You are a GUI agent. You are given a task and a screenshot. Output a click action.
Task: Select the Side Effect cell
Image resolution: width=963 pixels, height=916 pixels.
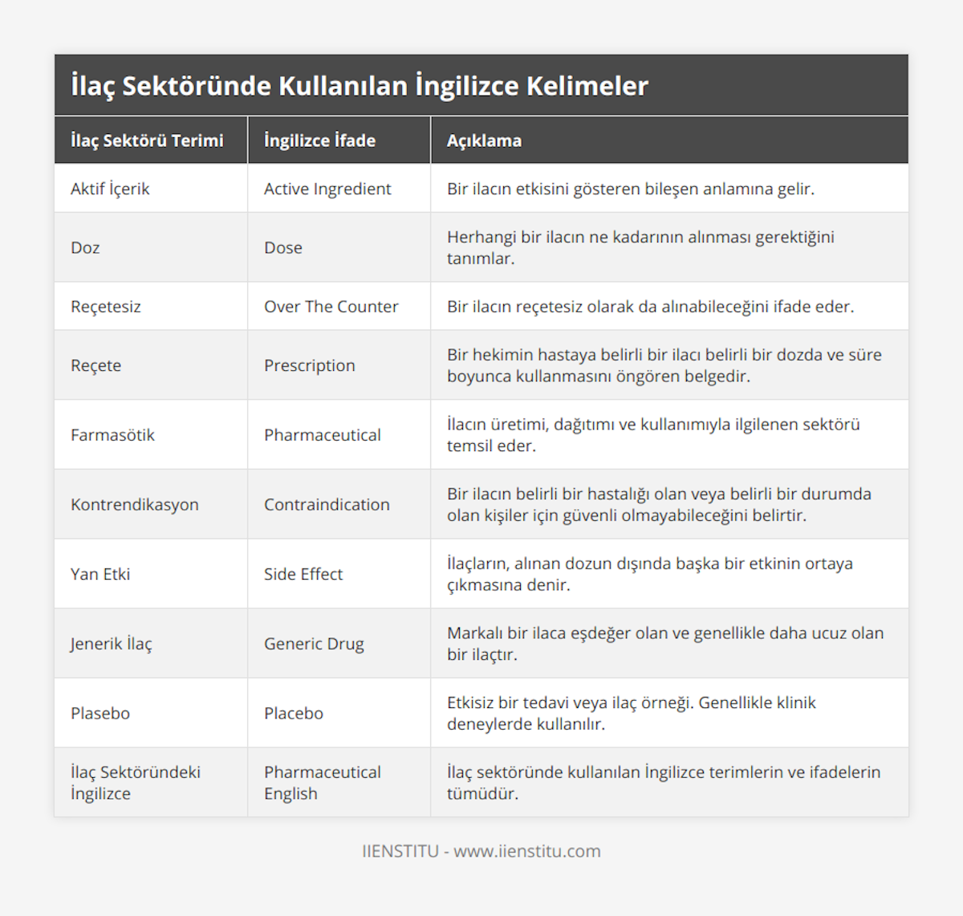click(303, 574)
